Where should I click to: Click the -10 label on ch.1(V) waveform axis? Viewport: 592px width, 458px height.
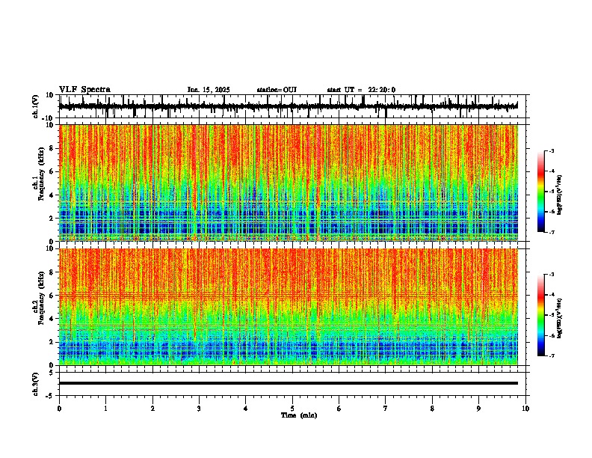49,118
